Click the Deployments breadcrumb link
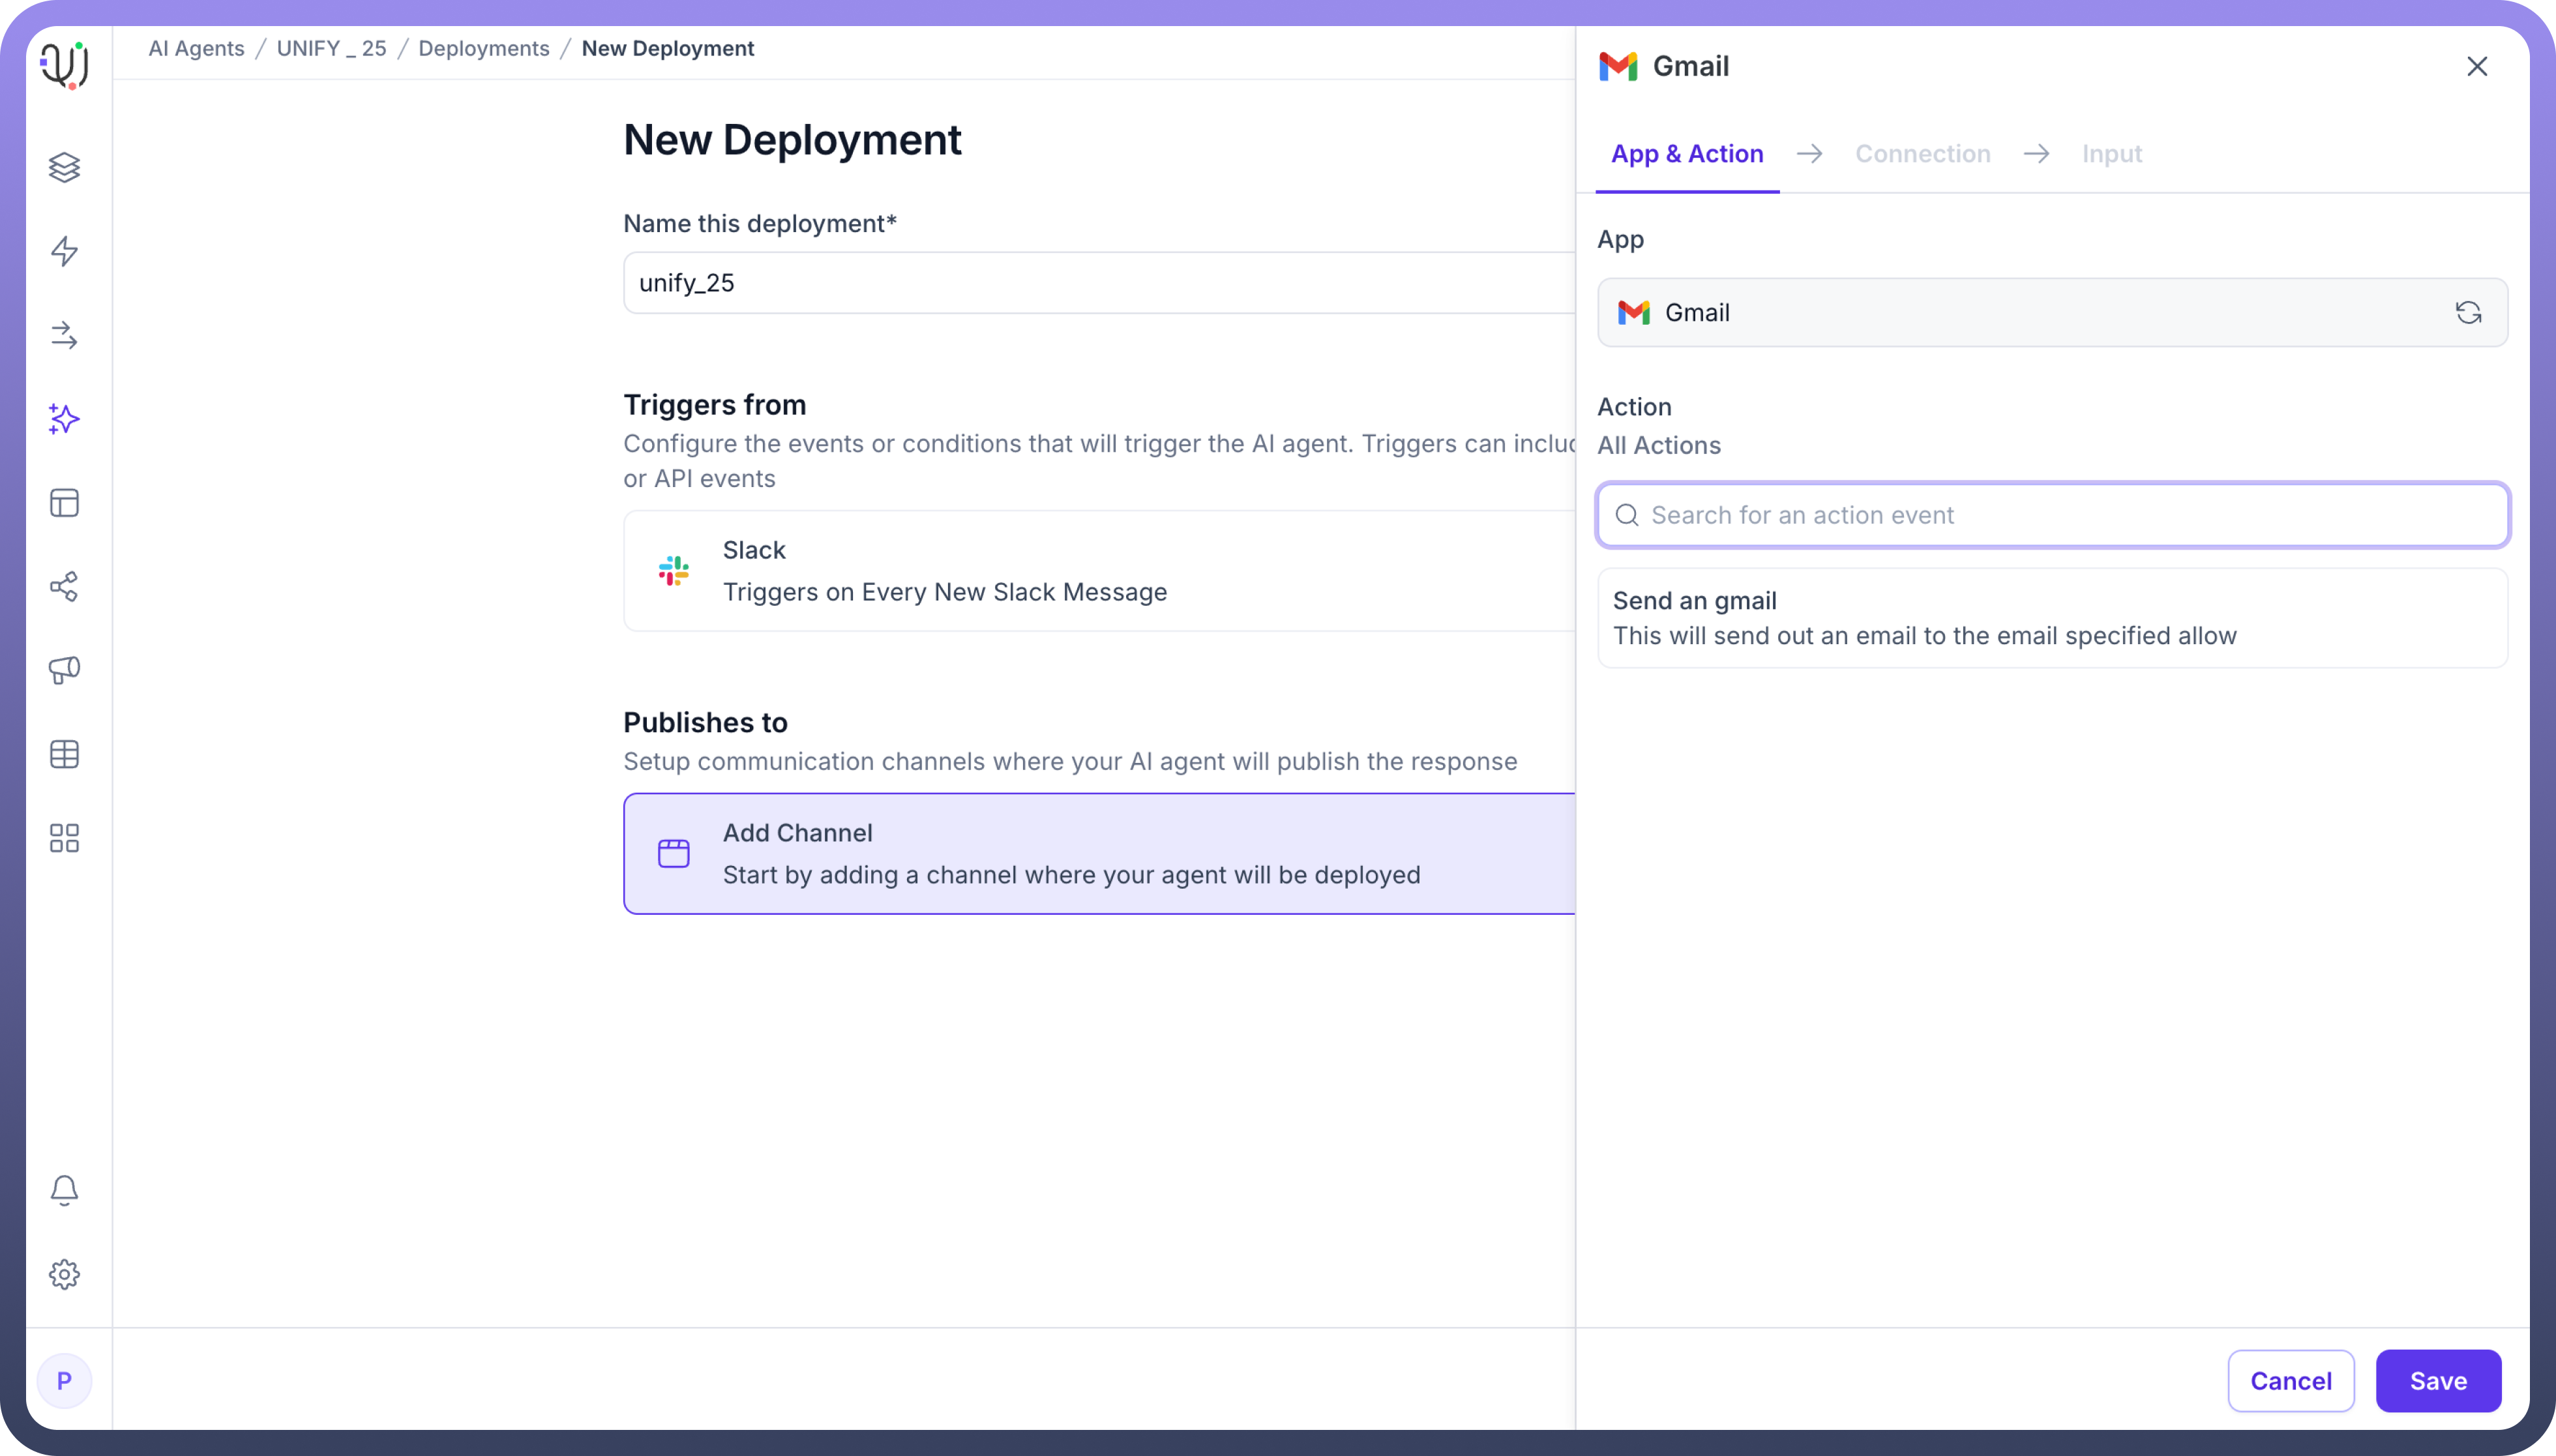2556x1456 pixels. coord(483,49)
